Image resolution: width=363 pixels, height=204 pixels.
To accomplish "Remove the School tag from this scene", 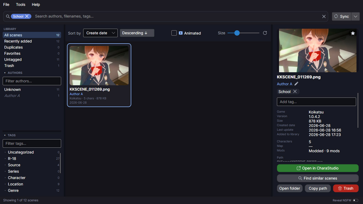I will 295,91.
